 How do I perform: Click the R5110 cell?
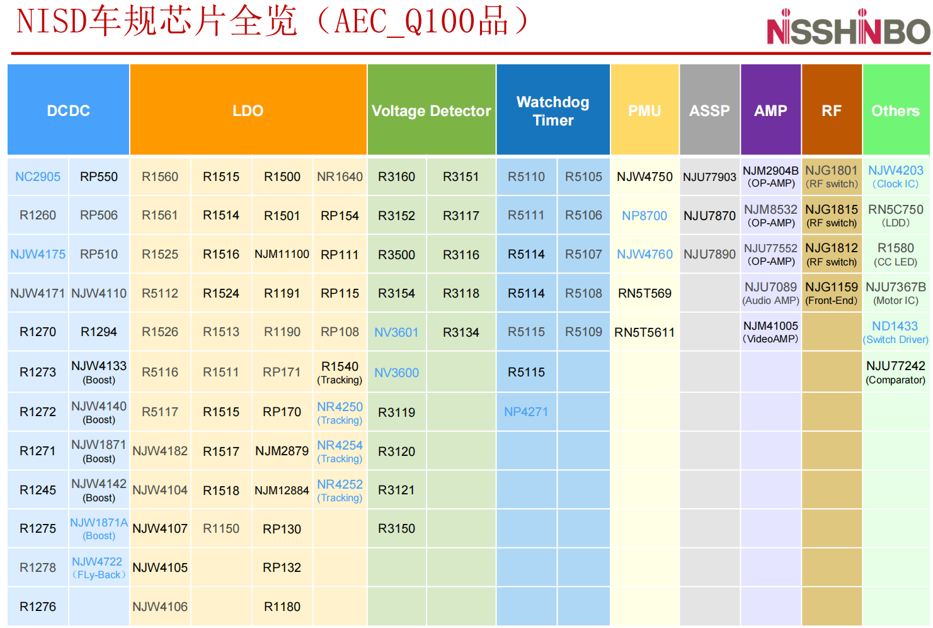click(527, 177)
